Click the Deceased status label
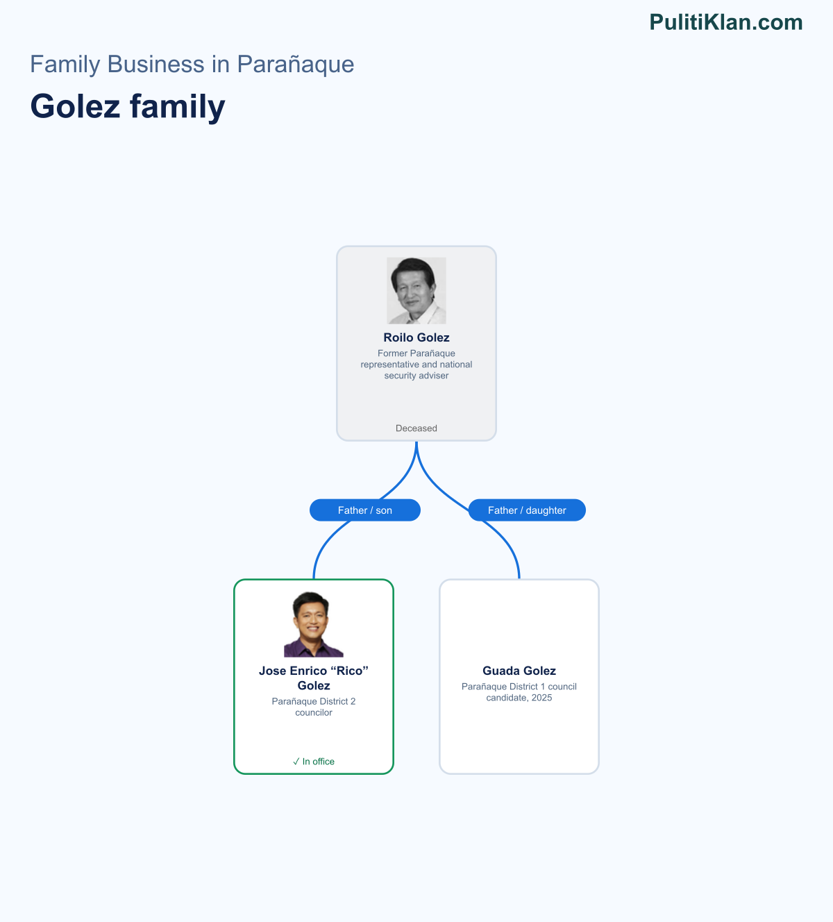The height and width of the screenshot is (922, 833). pos(416,428)
